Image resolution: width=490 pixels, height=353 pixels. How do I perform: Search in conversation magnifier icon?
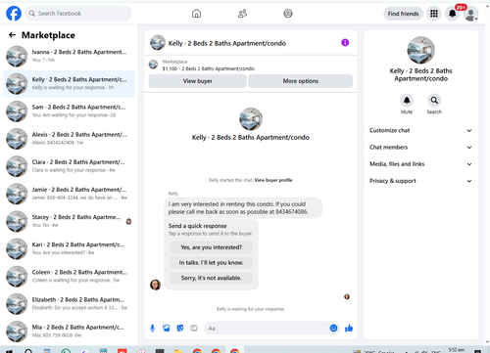[434, 100]
